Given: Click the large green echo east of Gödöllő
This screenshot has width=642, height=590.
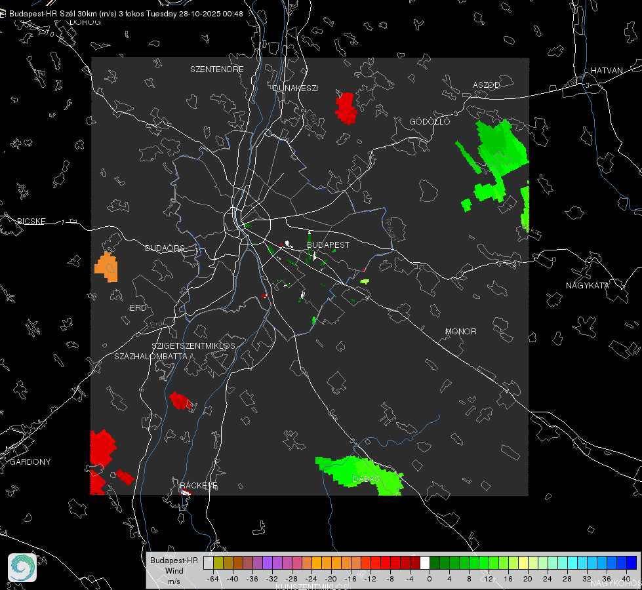Looking at the screenshot, I should (x=502, y=147).
